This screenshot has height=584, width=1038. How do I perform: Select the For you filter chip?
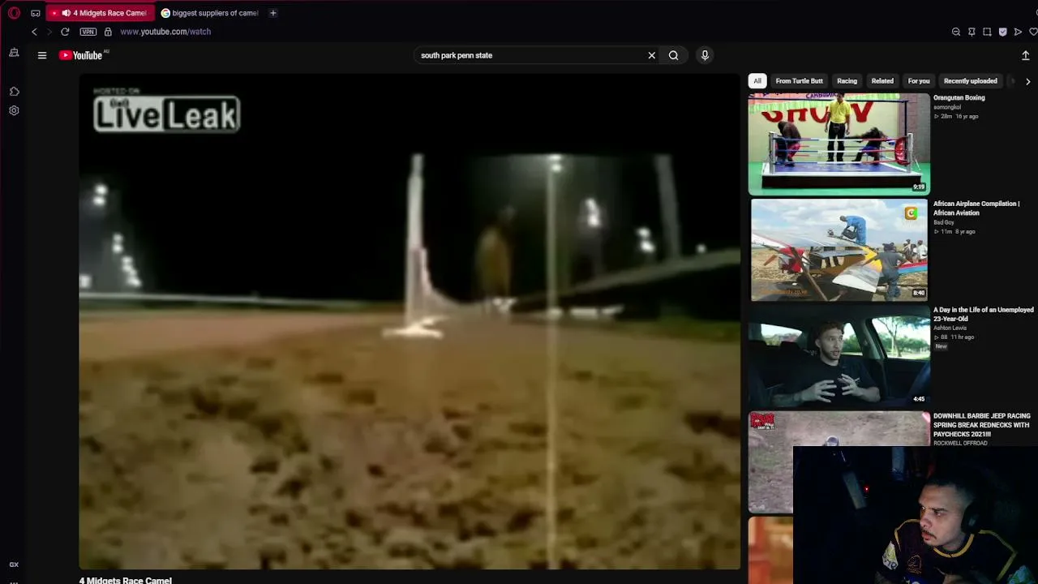(x=919, y=81)
